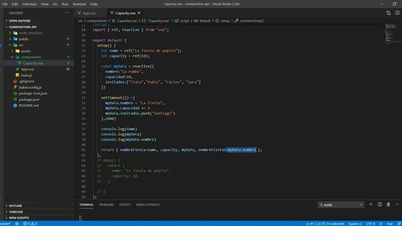
Task: Open package.json file
Action: coord(29,99)
